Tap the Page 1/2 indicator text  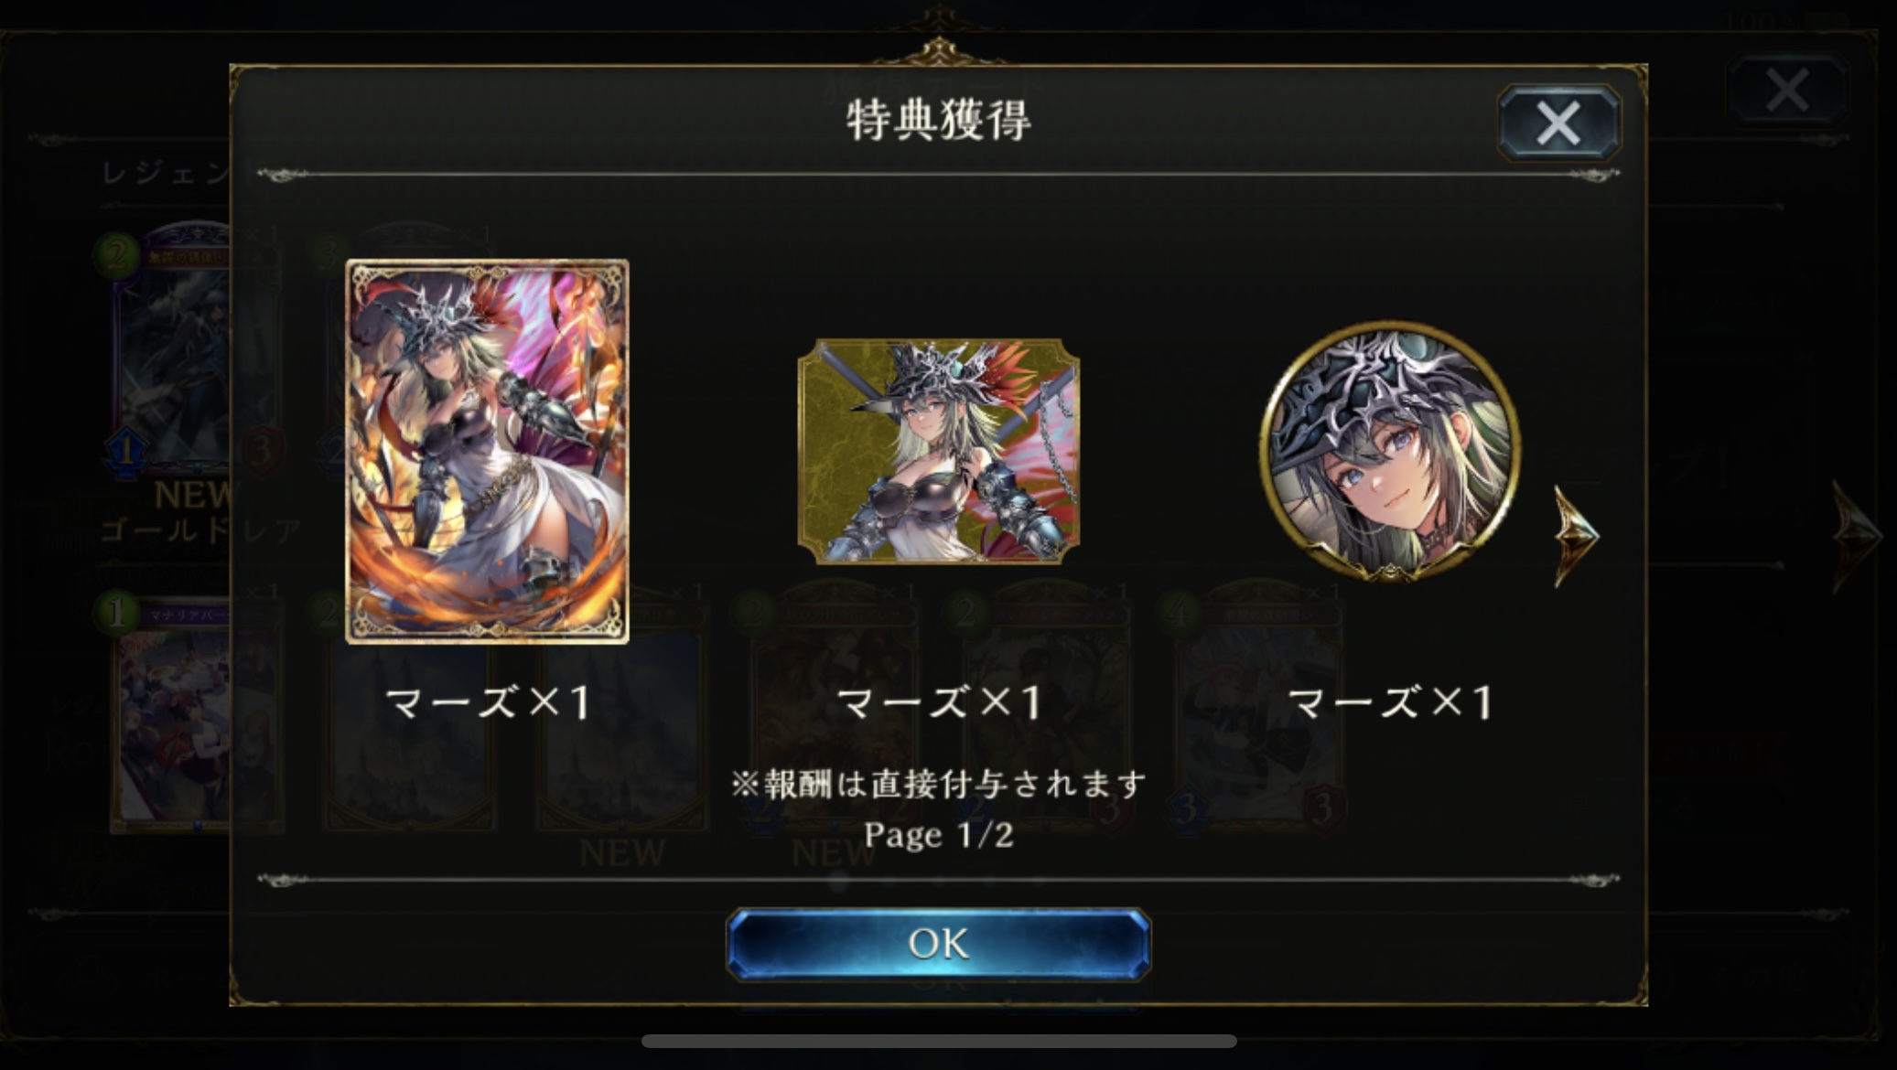[938, 834]
